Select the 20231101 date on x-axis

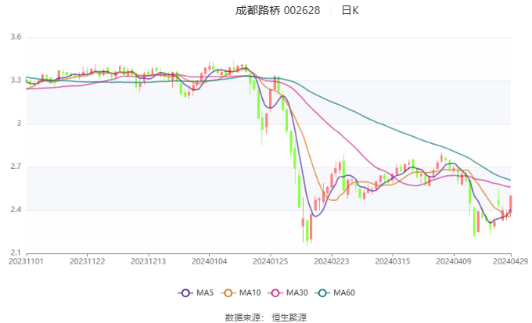pos(27,261)
